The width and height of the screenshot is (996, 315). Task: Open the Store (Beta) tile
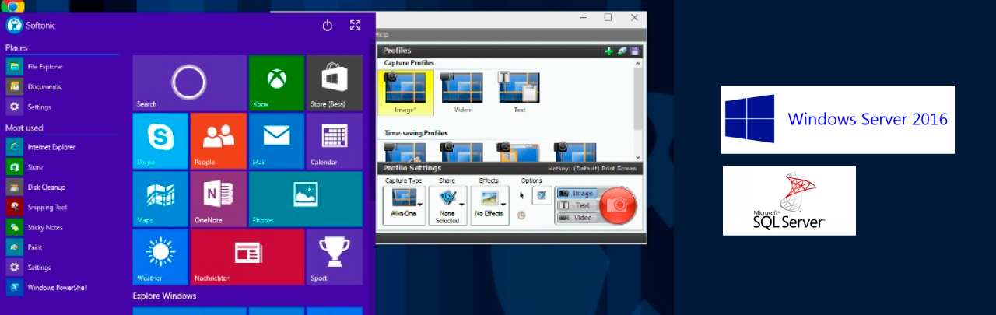point(334,82)
